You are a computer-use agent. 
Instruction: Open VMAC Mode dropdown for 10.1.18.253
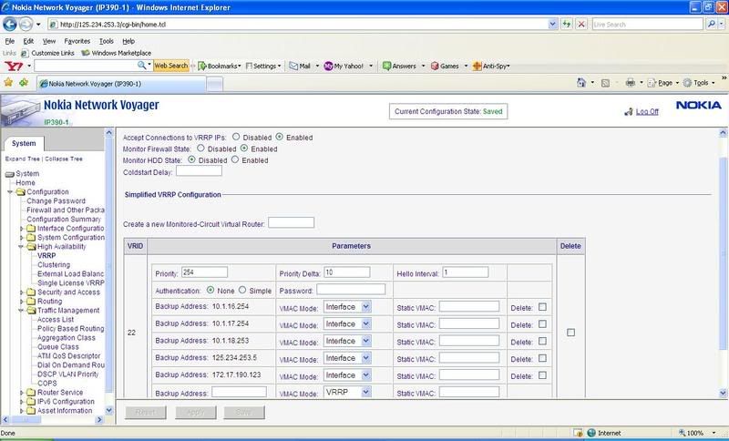click(347, 341)
